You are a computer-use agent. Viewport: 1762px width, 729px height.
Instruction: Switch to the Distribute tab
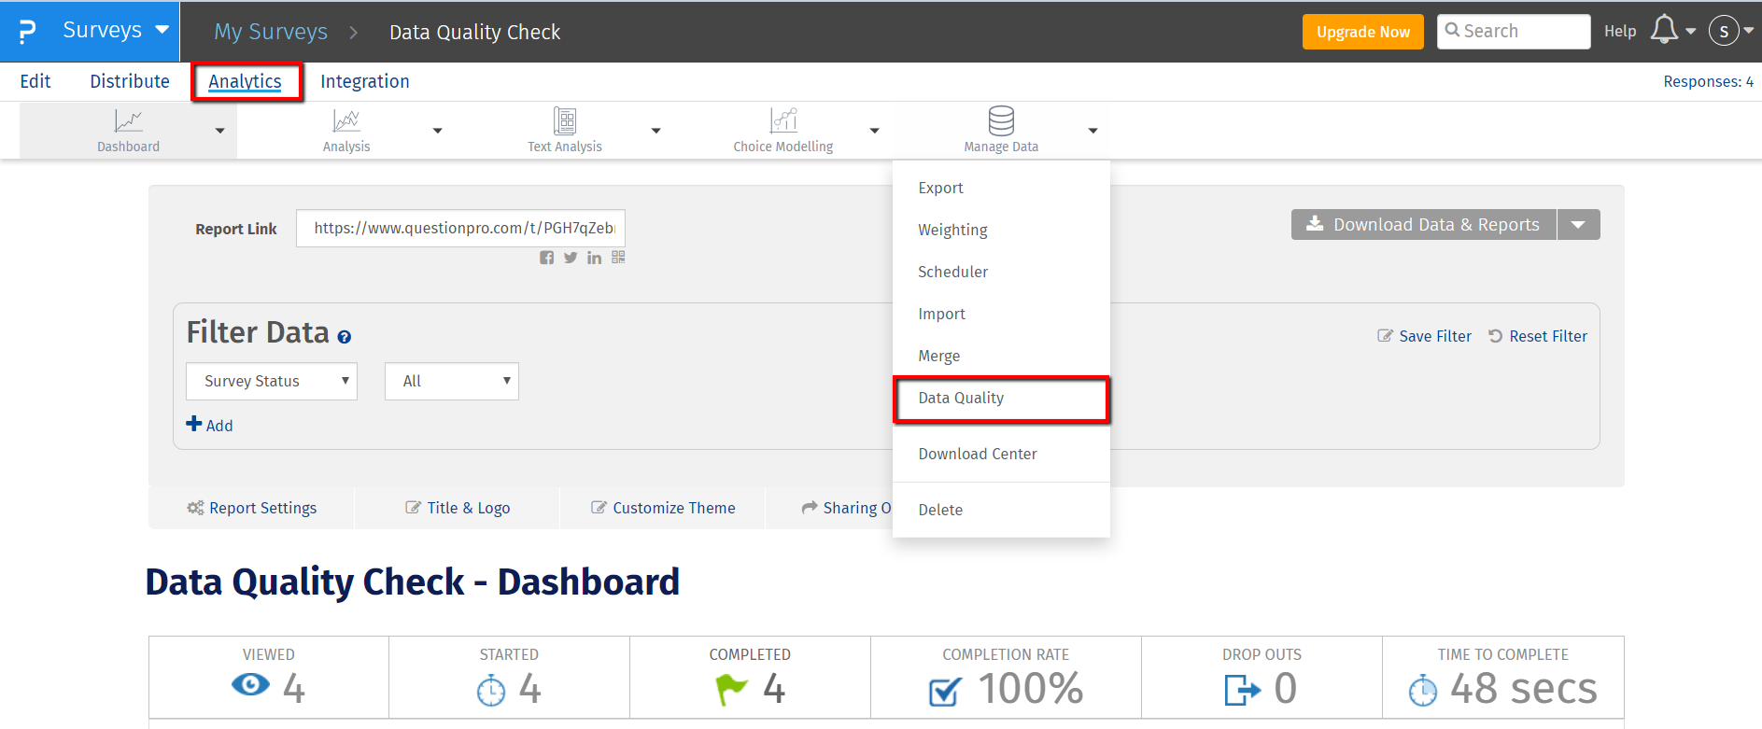click(x=130, y=81)
